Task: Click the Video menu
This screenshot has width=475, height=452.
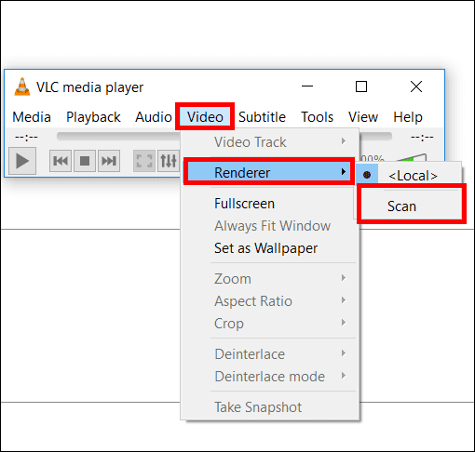Action: (x=205, y=117)
